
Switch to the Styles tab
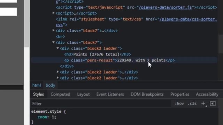38,94
